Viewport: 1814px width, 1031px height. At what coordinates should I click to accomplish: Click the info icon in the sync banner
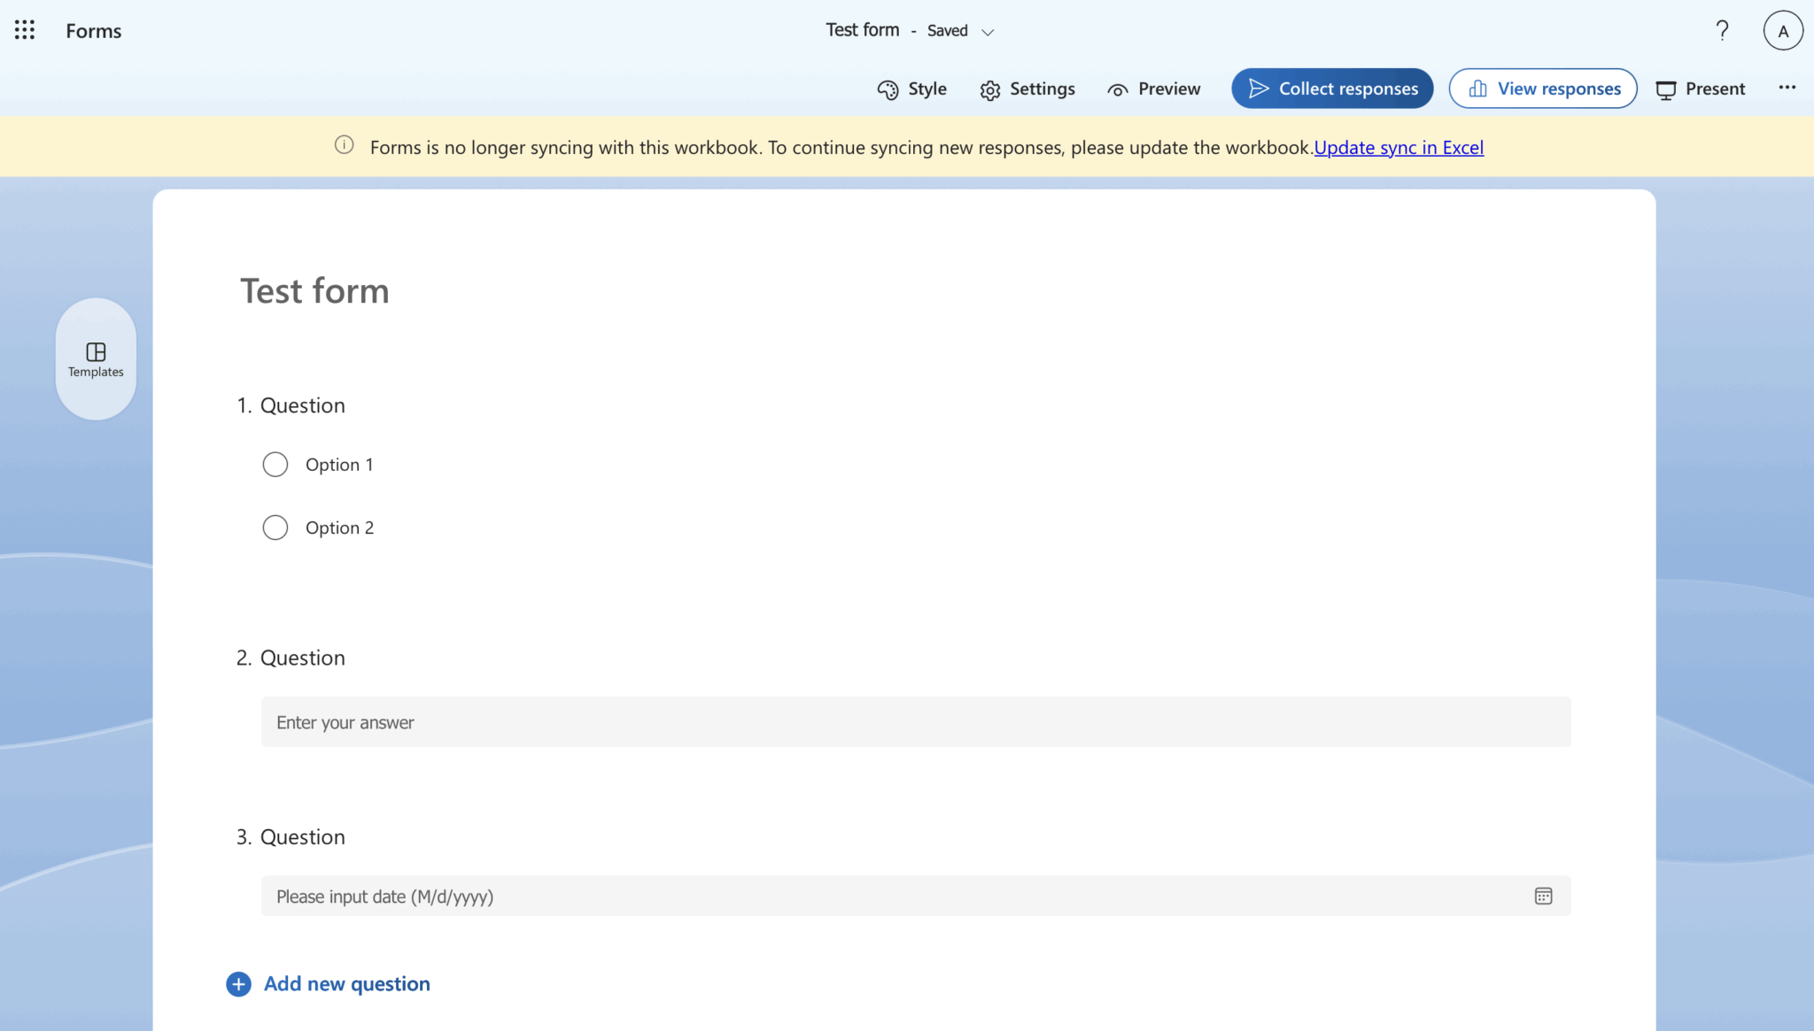pyautogui.click(x=344, y=145)
